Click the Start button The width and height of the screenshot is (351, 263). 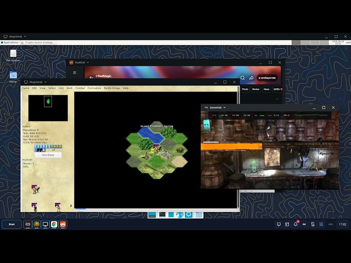click(x=12, y=224)
